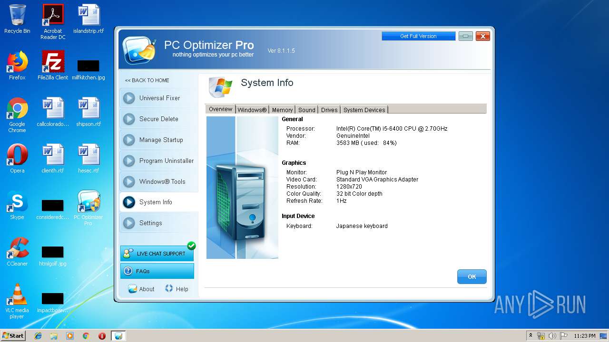The width and height of the screenshot is (609, 342).
Task: Click the Action Center flag tray icon
Action: tap(563, 336)
